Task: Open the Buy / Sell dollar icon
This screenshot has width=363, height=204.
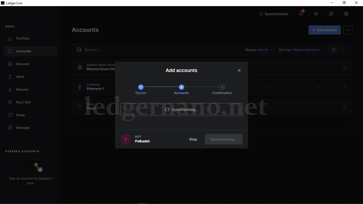Action: [10, 102]
